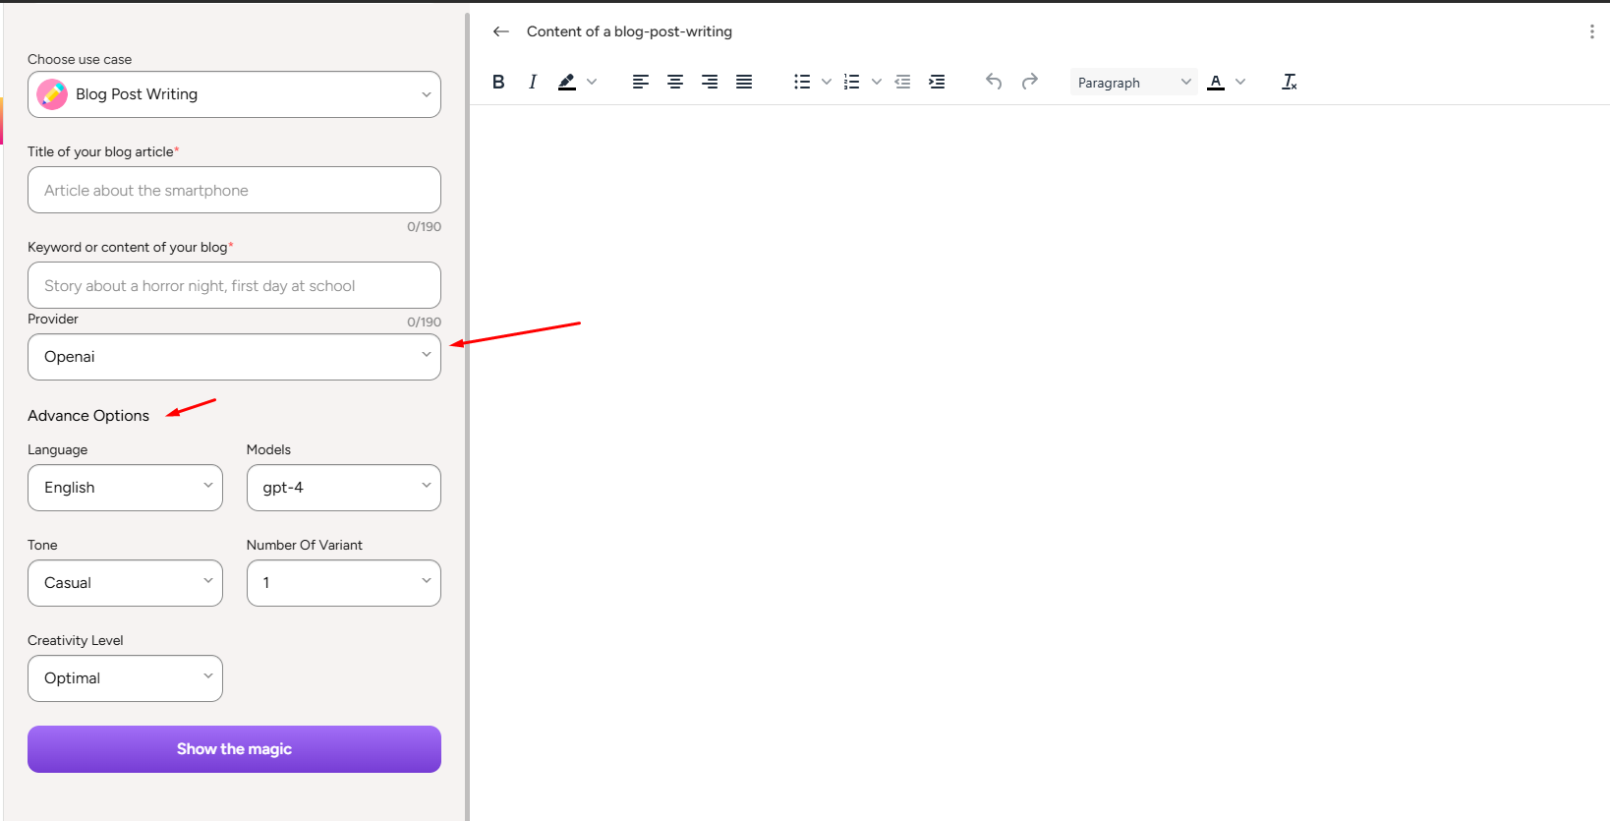Open the font color picker

click(x=1216, y=82)
